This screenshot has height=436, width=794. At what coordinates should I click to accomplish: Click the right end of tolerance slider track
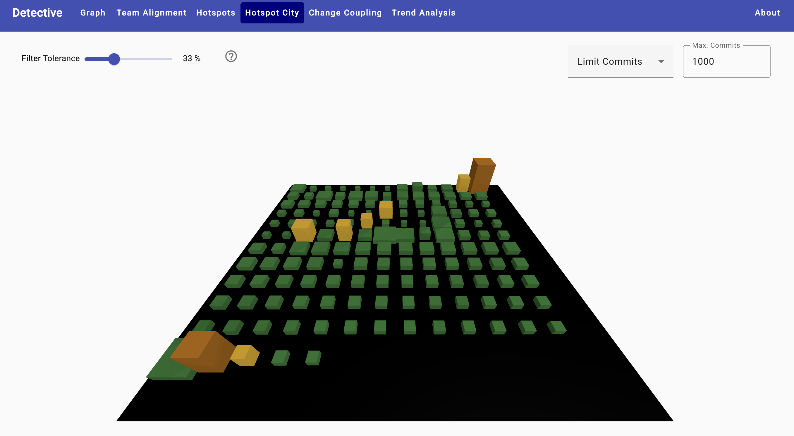click(171, 59)
